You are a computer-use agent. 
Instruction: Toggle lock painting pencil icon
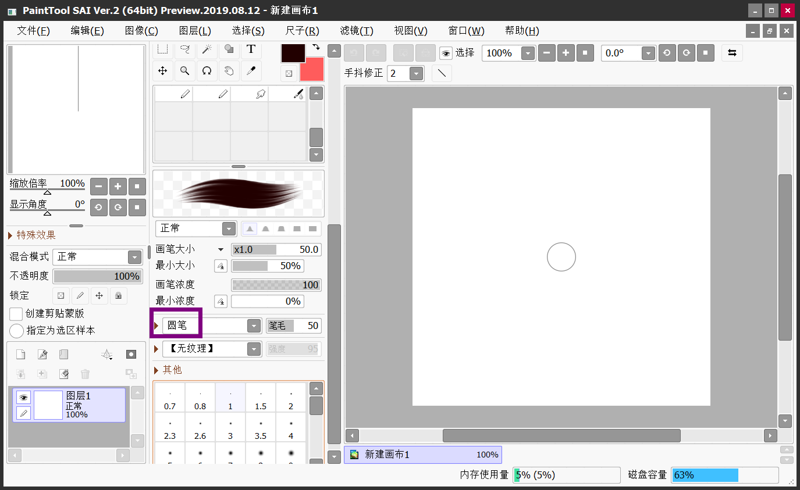(80, 295)
